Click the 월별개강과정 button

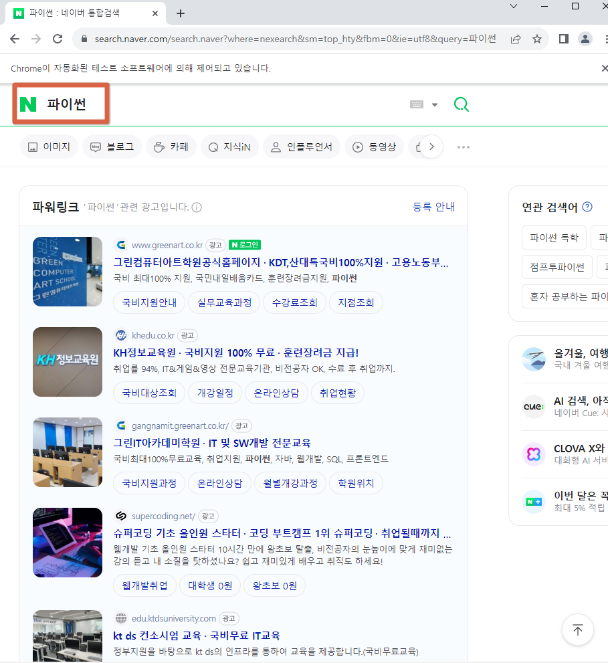pyautogui.click(x=290, y=483)
